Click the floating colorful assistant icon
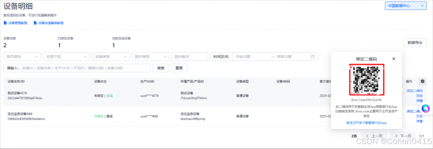Image resolution: width=433 pixels, height=149 pixels. pyautogui.click(x=426, y=108)
